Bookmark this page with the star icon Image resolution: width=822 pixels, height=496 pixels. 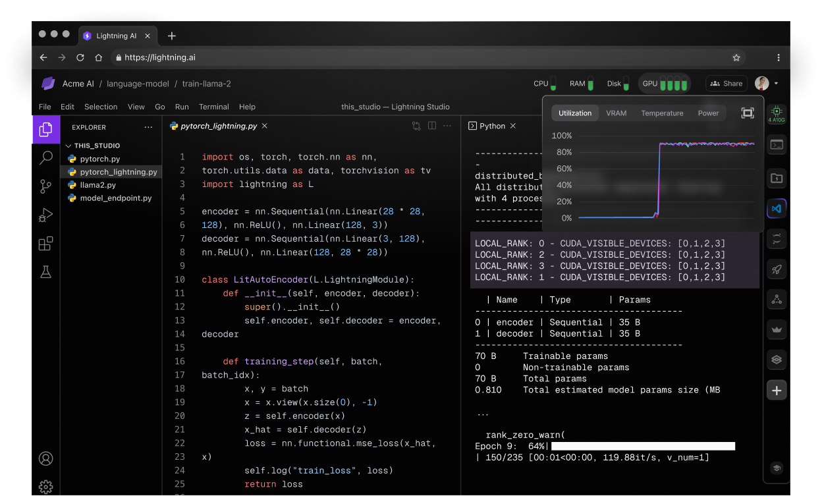(736, 57)
